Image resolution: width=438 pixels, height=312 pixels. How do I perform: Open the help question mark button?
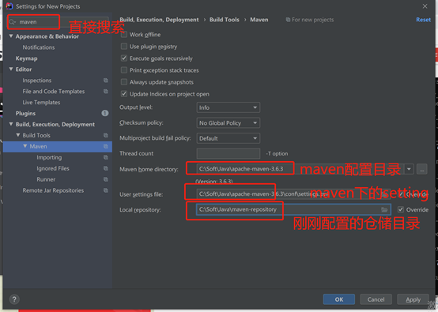tap(14, 299)
